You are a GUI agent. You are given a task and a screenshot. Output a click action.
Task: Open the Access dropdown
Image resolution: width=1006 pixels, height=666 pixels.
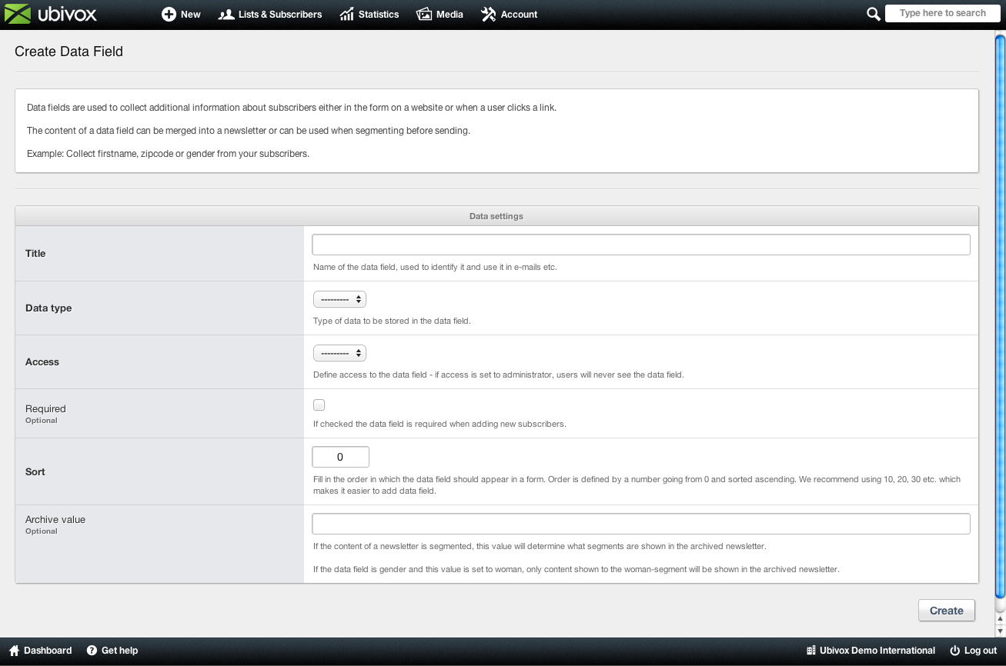pos(339,353)
